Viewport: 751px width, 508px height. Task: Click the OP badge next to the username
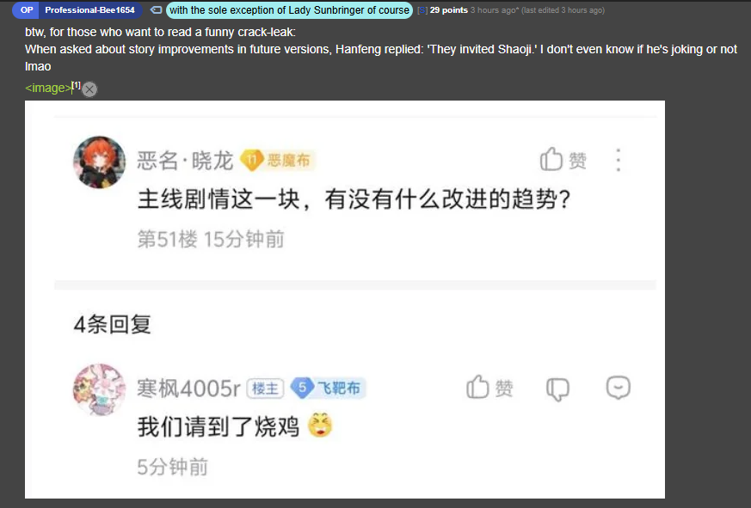pos(27,10)
